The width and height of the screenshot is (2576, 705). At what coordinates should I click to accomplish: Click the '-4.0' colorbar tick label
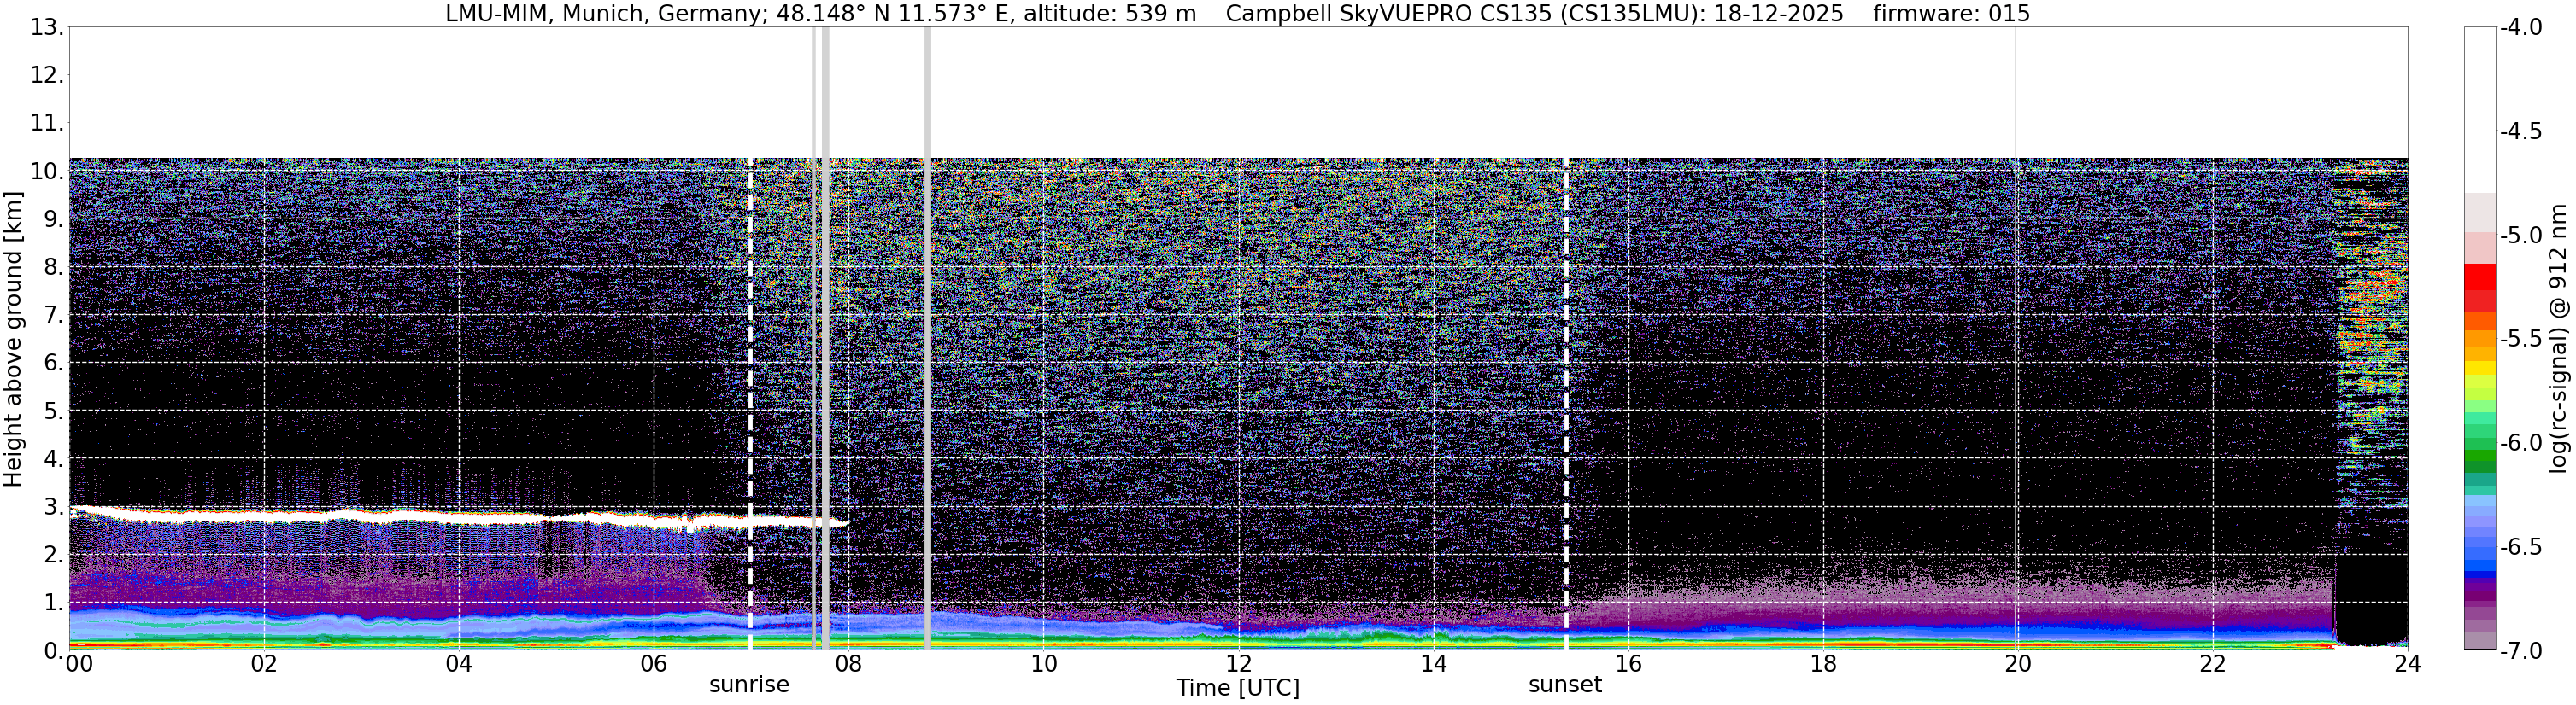(x=2521, y=27)
